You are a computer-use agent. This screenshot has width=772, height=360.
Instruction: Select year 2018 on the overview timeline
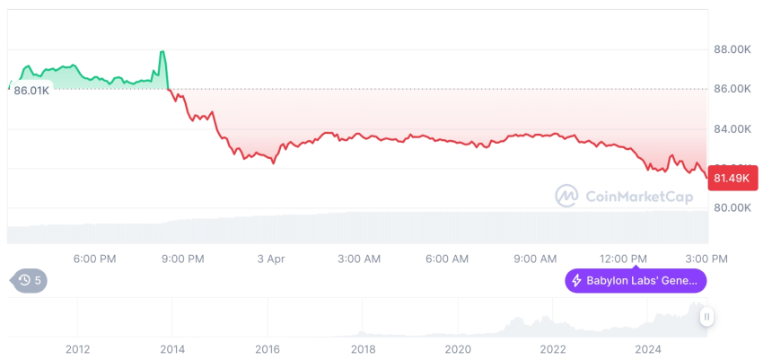point(363,348)
